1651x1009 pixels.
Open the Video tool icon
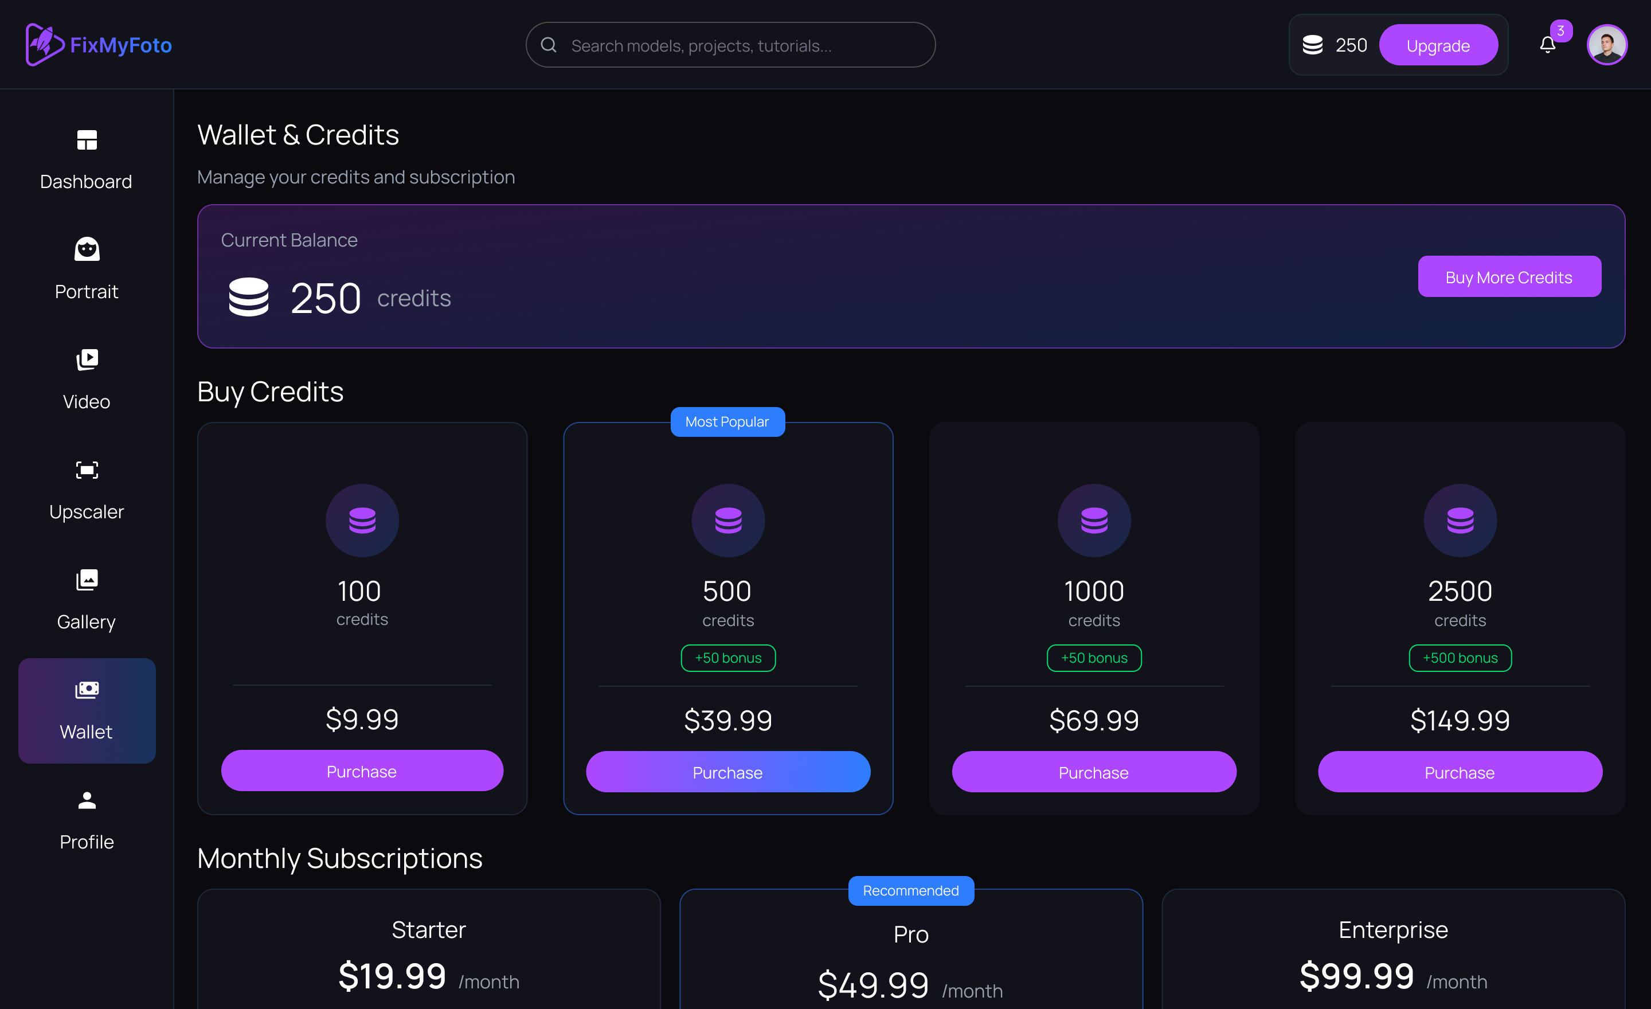point(87,360)
